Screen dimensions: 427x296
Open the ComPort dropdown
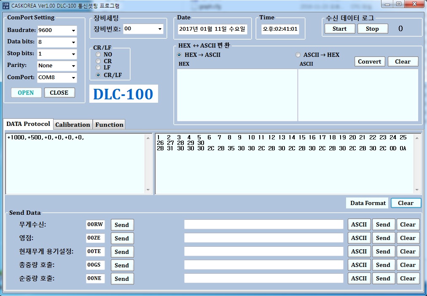click(x=73, y=77)
